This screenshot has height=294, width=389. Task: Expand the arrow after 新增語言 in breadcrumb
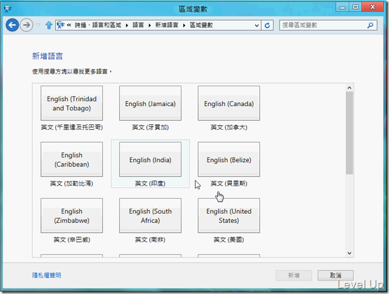click(x=184, y=26)
